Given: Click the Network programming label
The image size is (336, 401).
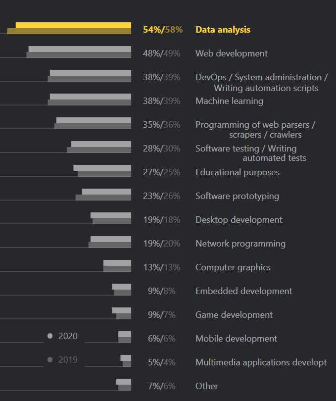Looking at the screenshot, I should point(240,244).
